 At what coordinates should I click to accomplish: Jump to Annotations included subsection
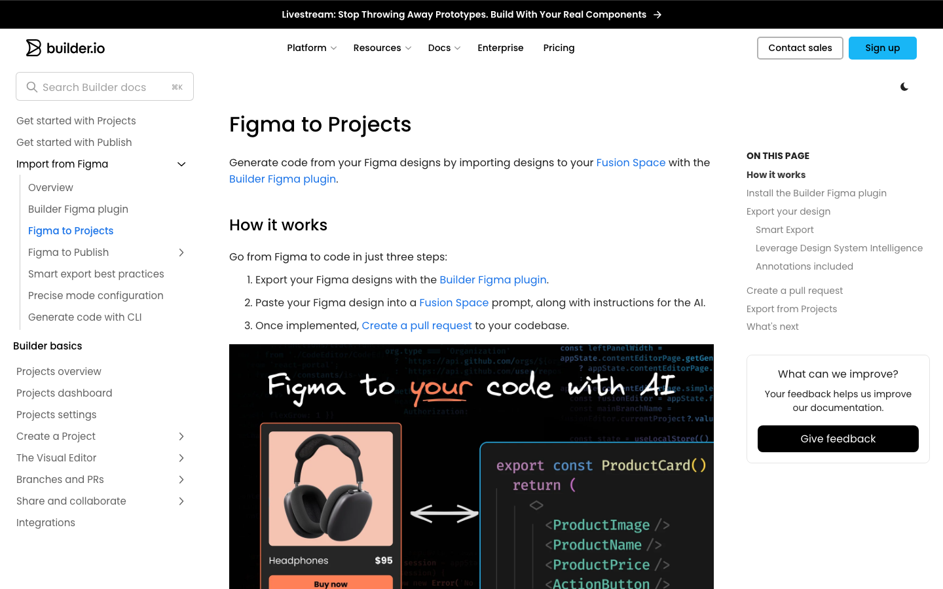pyautogui.click(x=804, y=266)
